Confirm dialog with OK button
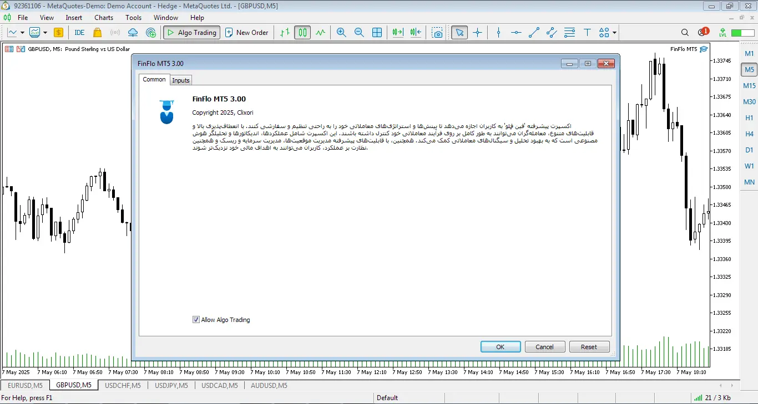 [501, 347]
